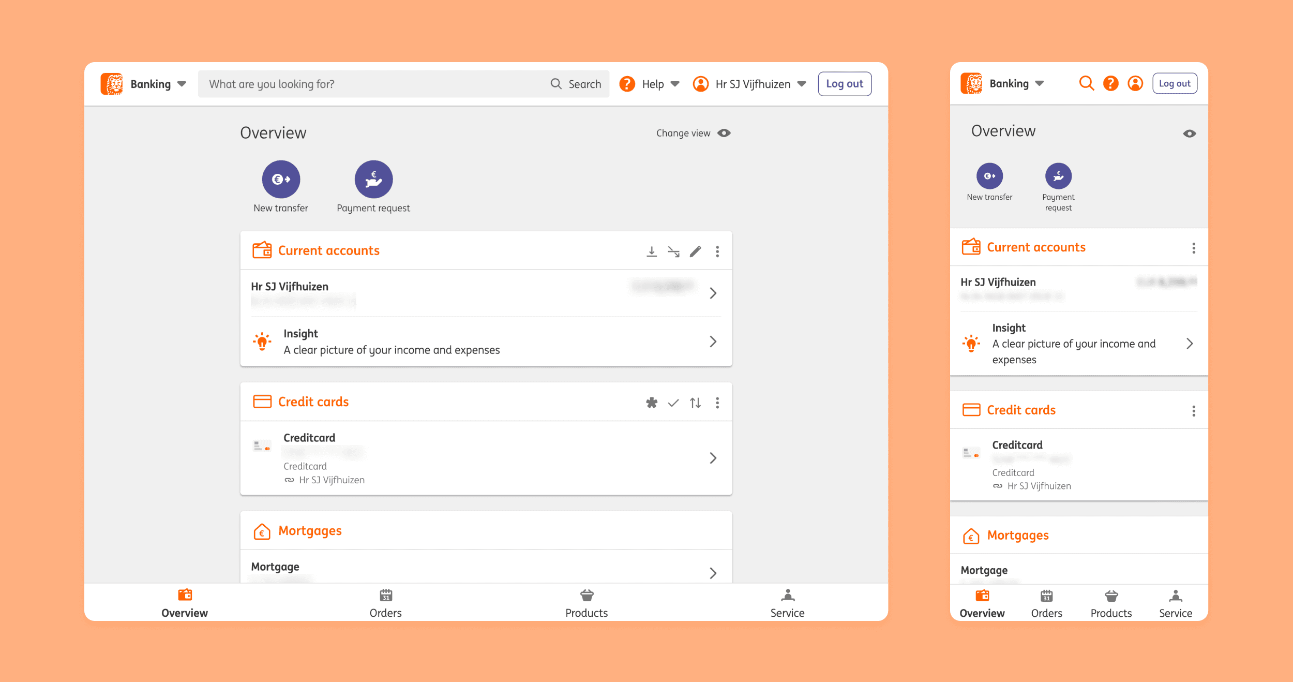Click user profile icon in mobile header
The width and height of the screenshot is (1293, 682).
[1135, 83]
